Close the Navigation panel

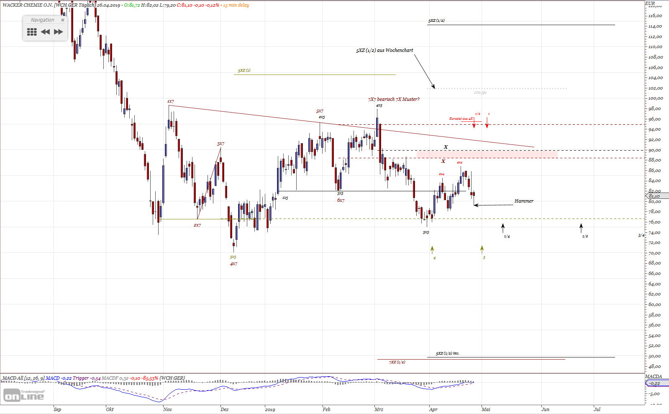[63, 20]
